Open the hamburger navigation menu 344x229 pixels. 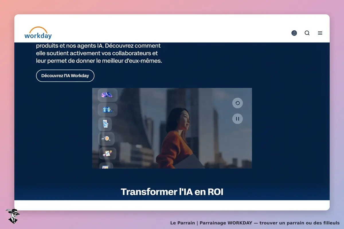tap(320, 33)
